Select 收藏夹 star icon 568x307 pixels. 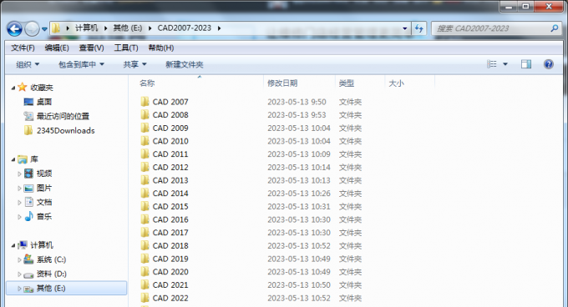[23, 87]
